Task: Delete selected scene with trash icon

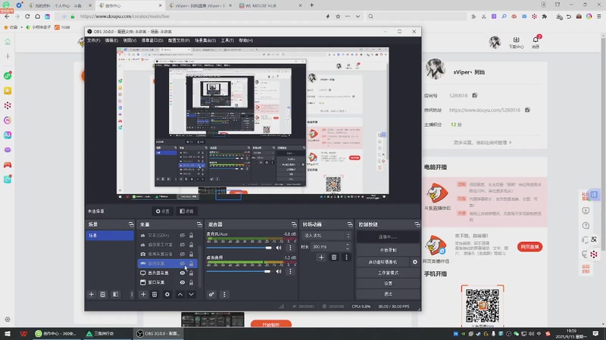Action: pyautogui.click(x=103, y=295)
